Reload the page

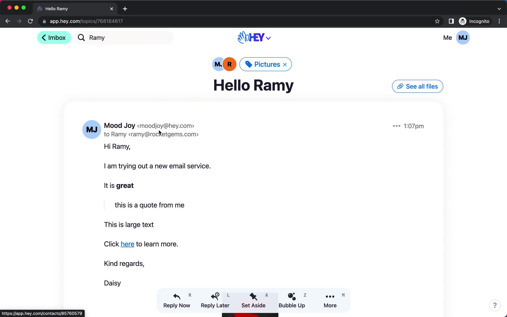(30, 21)
